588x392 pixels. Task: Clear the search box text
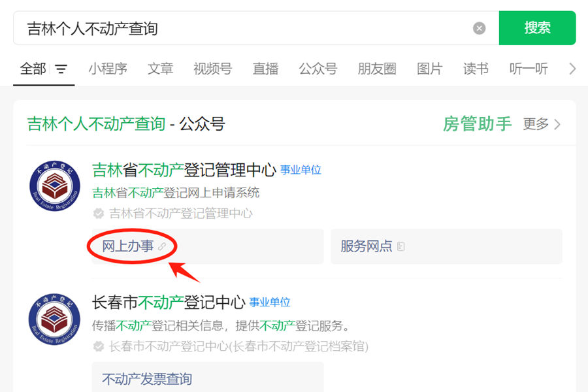click(479, 28)
